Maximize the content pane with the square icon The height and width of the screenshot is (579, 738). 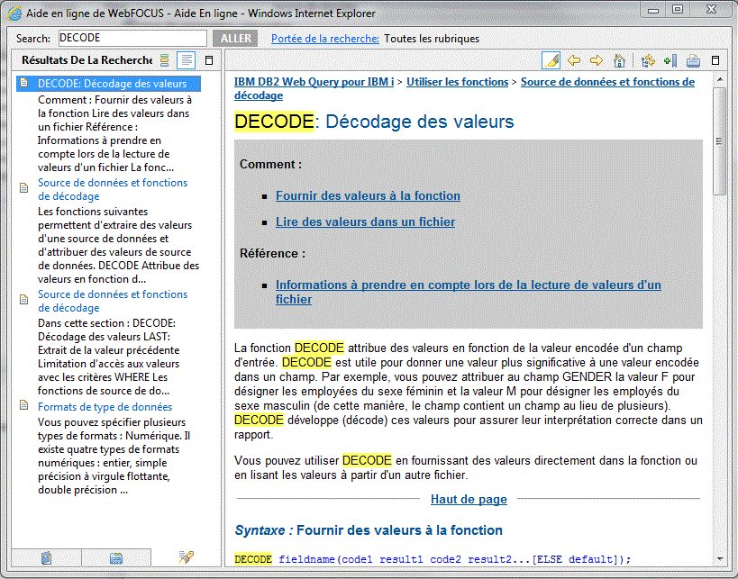click(x=715, y=60)
